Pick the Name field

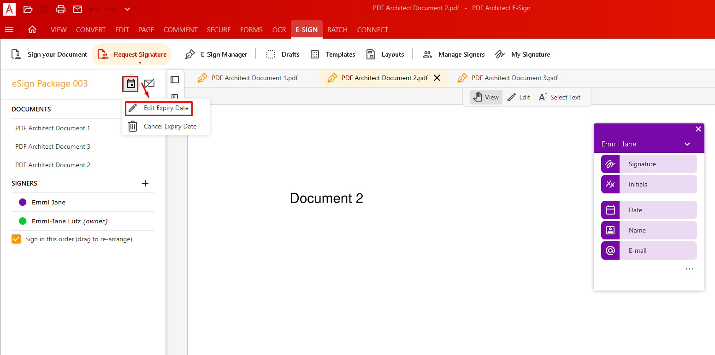coord(649,230)
